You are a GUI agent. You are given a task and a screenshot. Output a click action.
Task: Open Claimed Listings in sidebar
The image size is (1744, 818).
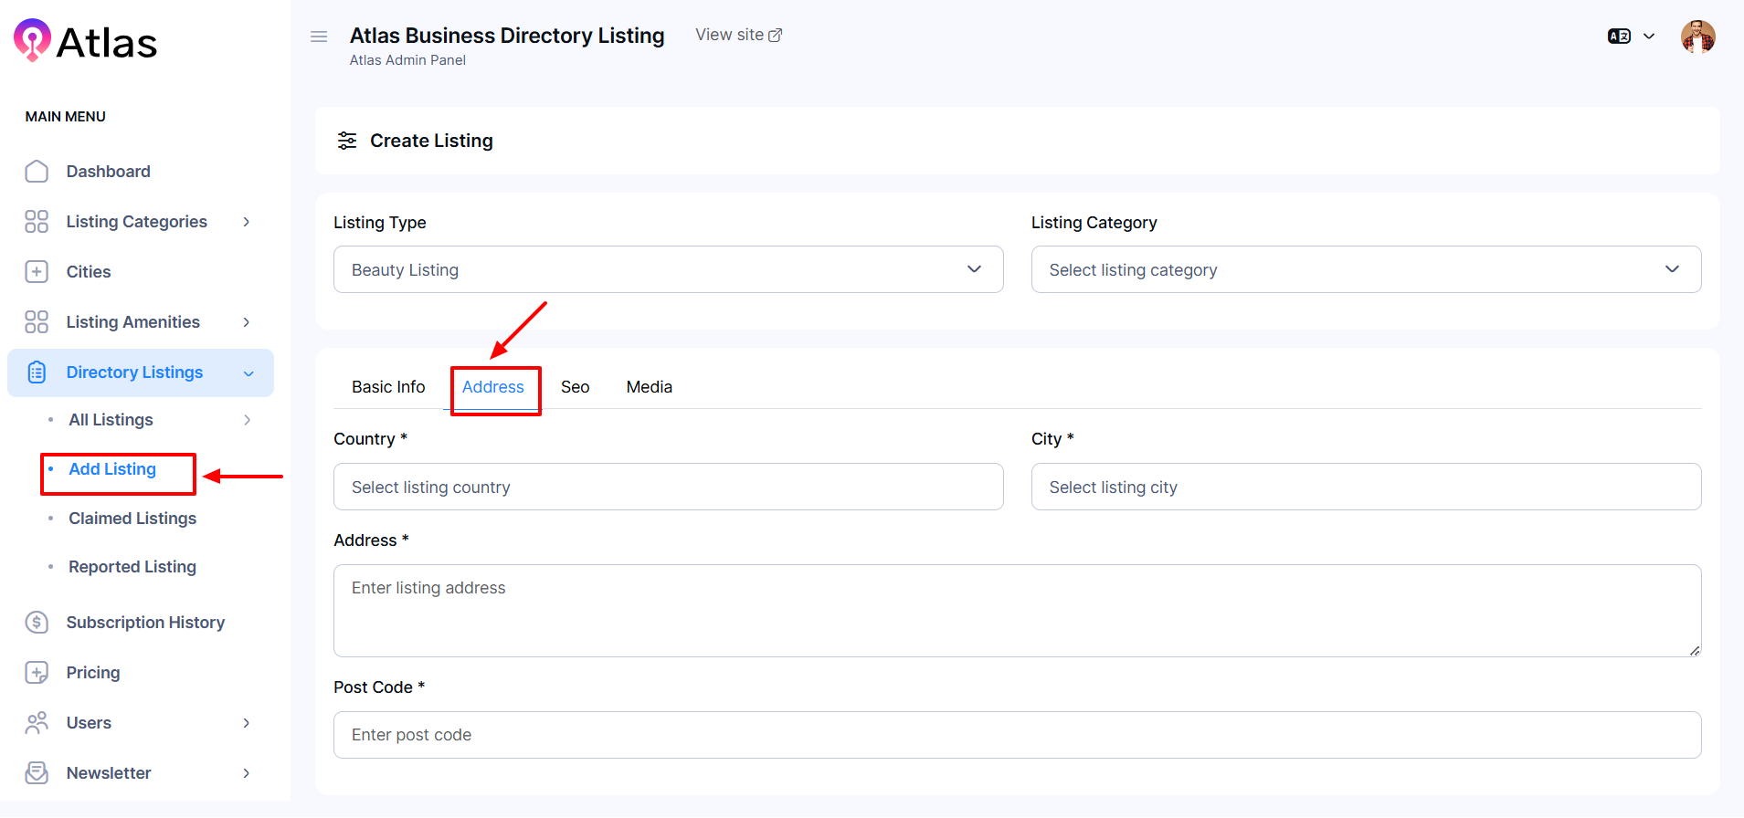(x=132, y=519)
